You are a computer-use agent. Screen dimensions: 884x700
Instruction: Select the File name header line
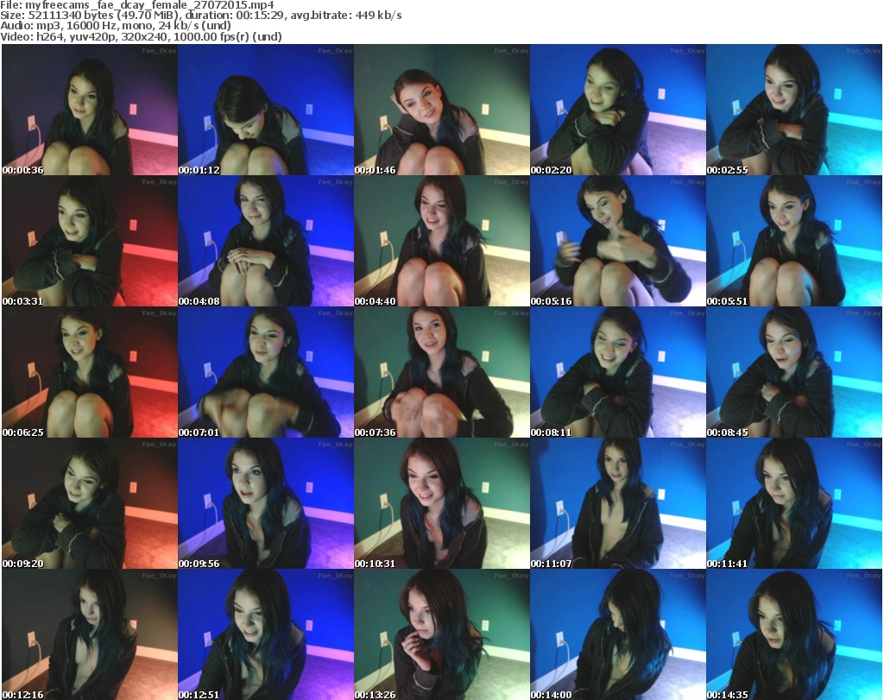click(x=137, y=5)
